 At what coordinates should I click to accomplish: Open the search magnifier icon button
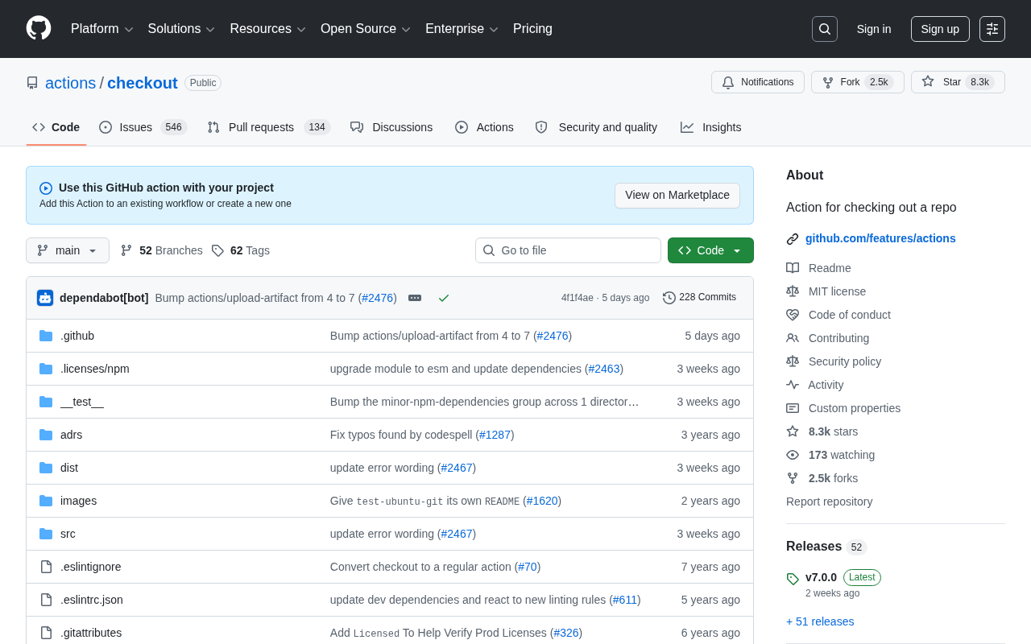[x=825, y=29]
